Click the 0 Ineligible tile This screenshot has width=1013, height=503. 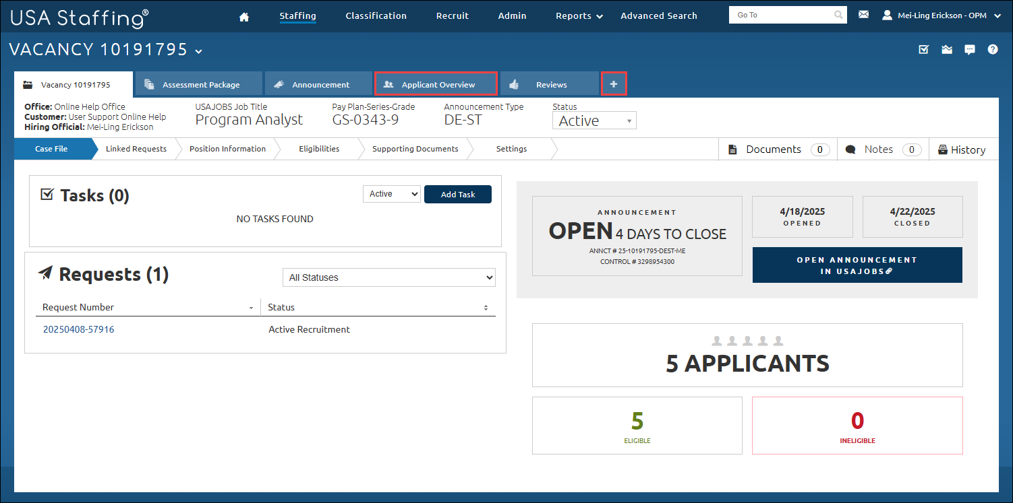(857, 426)
